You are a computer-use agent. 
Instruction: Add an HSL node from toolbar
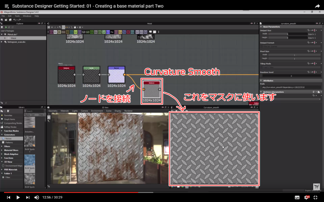click(x=100, y=32)
